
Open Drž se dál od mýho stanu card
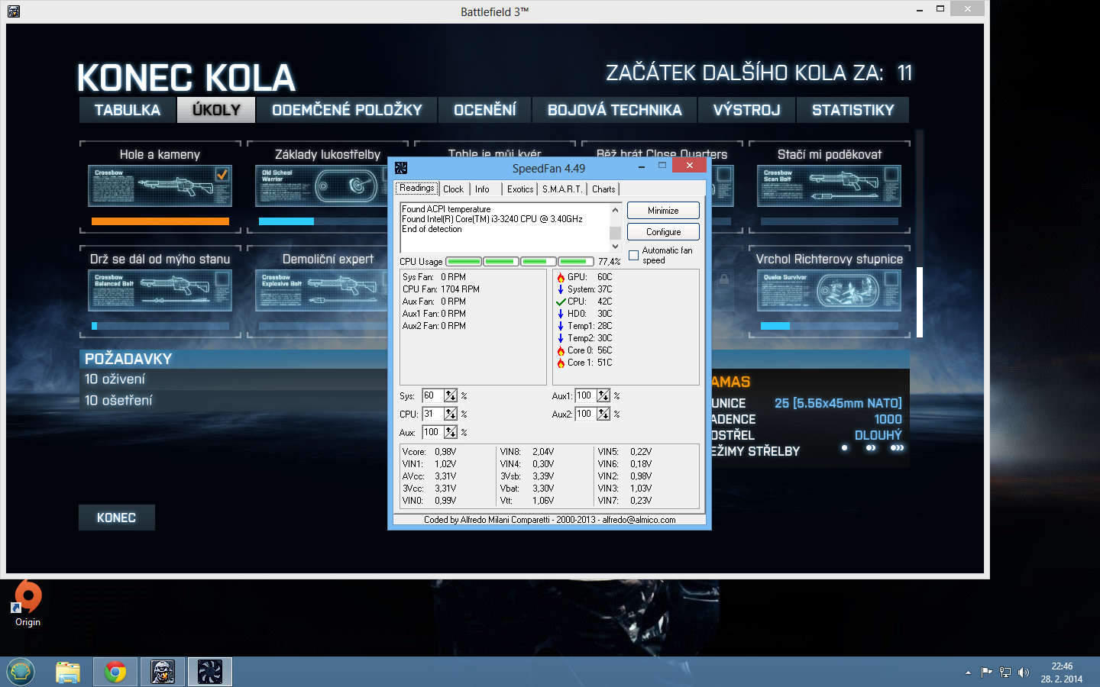[x=160, y=291]
